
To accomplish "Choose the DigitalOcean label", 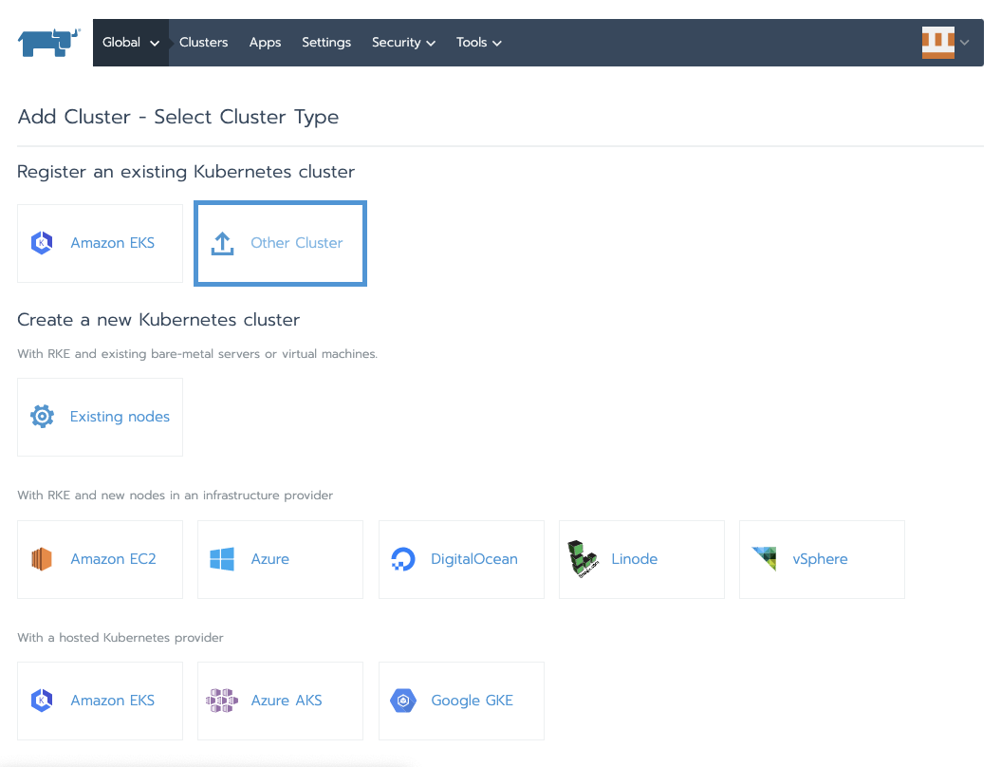I will point(474,559).
